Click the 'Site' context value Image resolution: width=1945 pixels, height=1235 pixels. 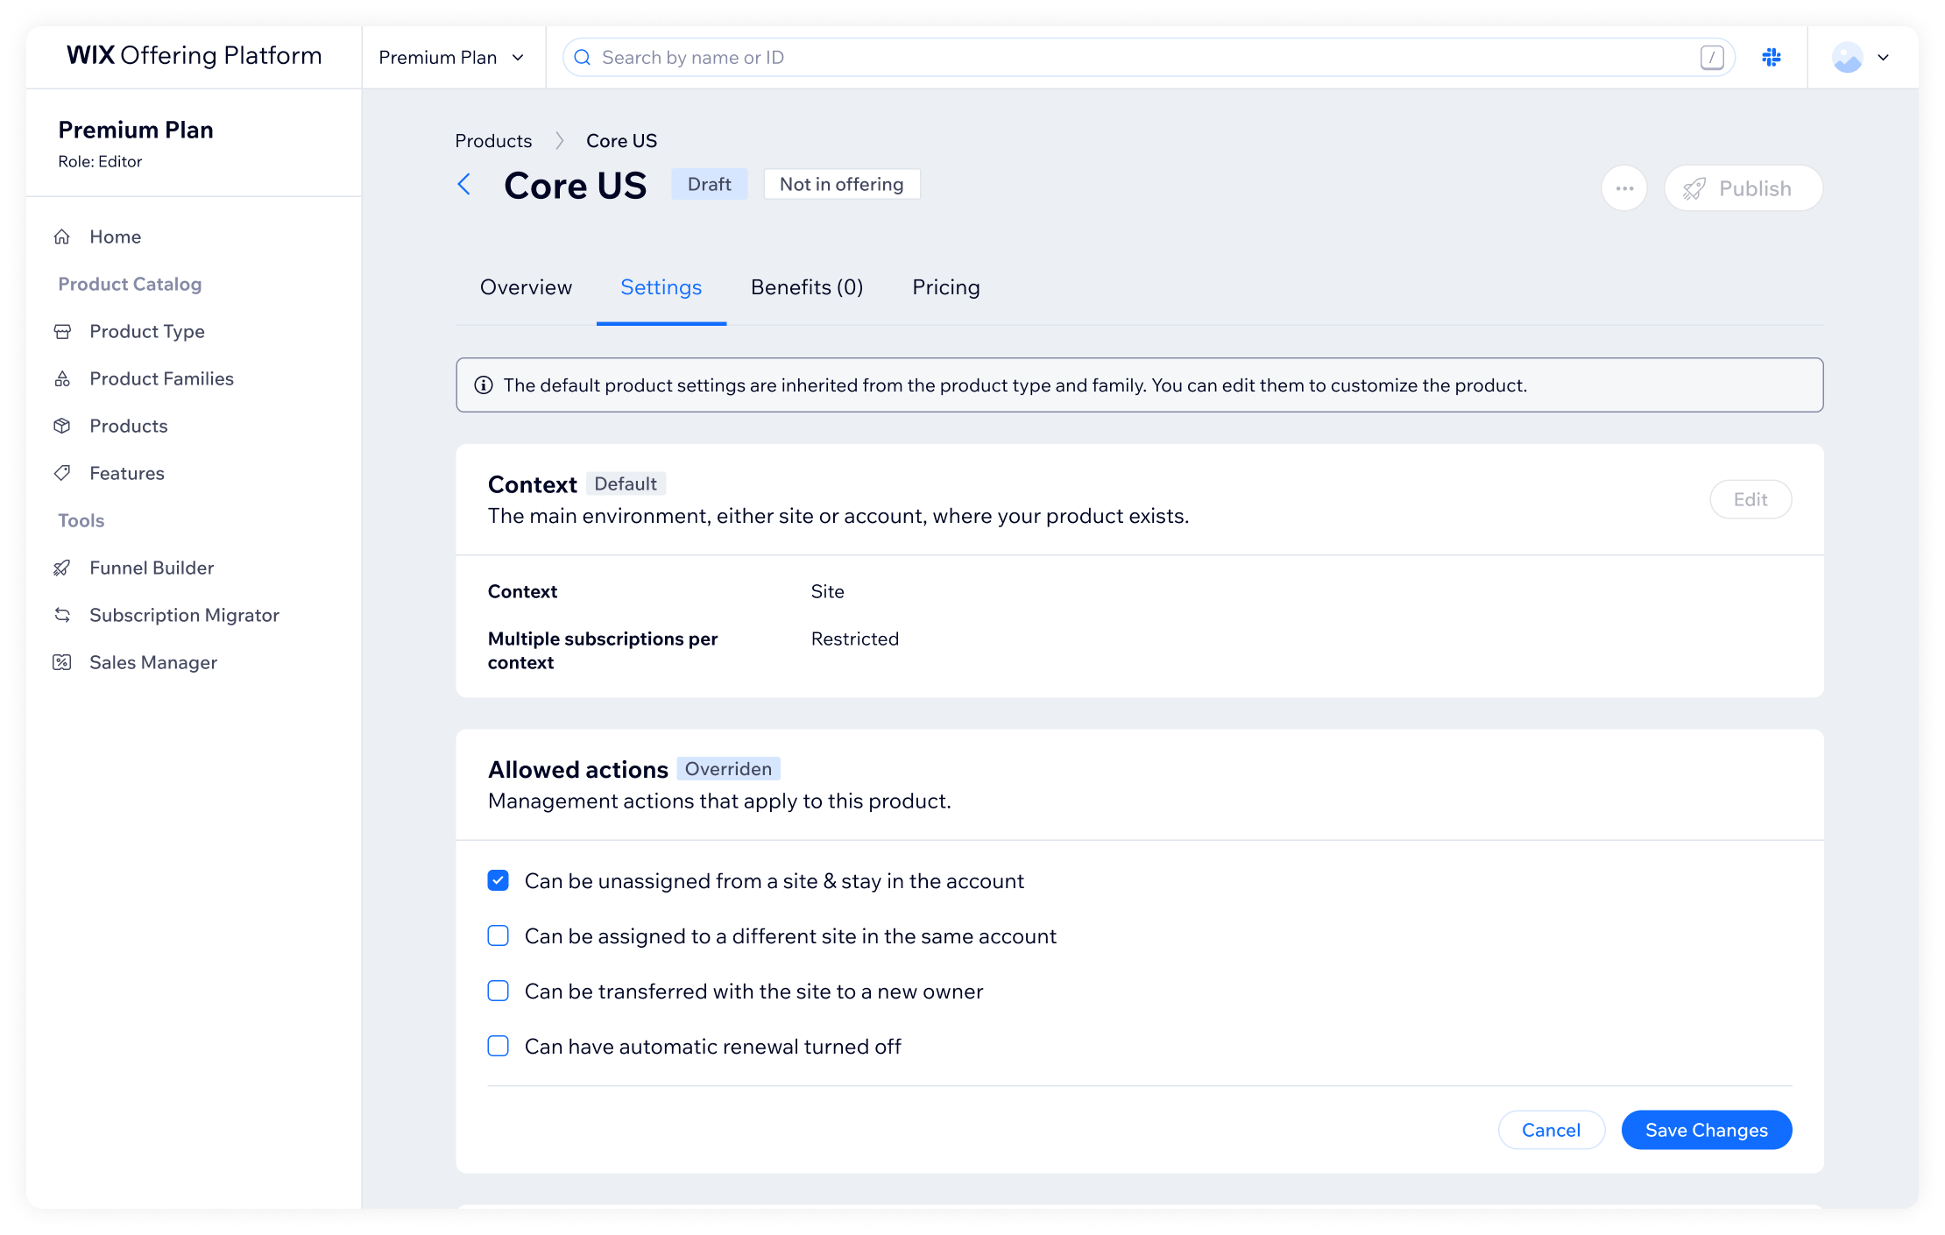[827, 591]
